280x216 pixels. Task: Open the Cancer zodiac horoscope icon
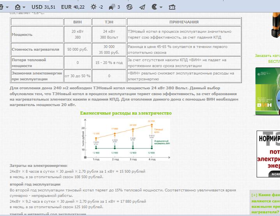(x=129, y=7)
